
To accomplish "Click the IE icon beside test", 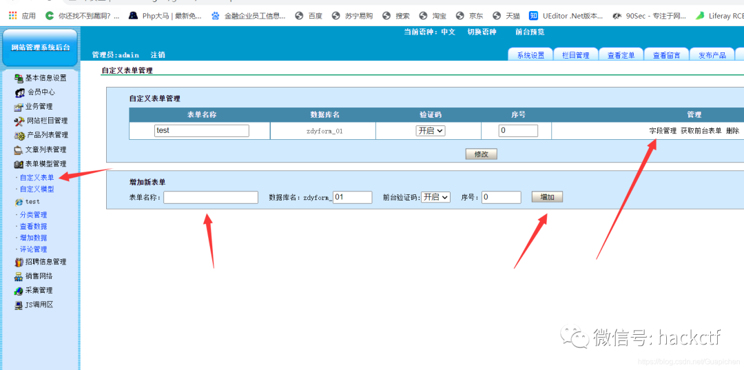I will coord(19,202).
